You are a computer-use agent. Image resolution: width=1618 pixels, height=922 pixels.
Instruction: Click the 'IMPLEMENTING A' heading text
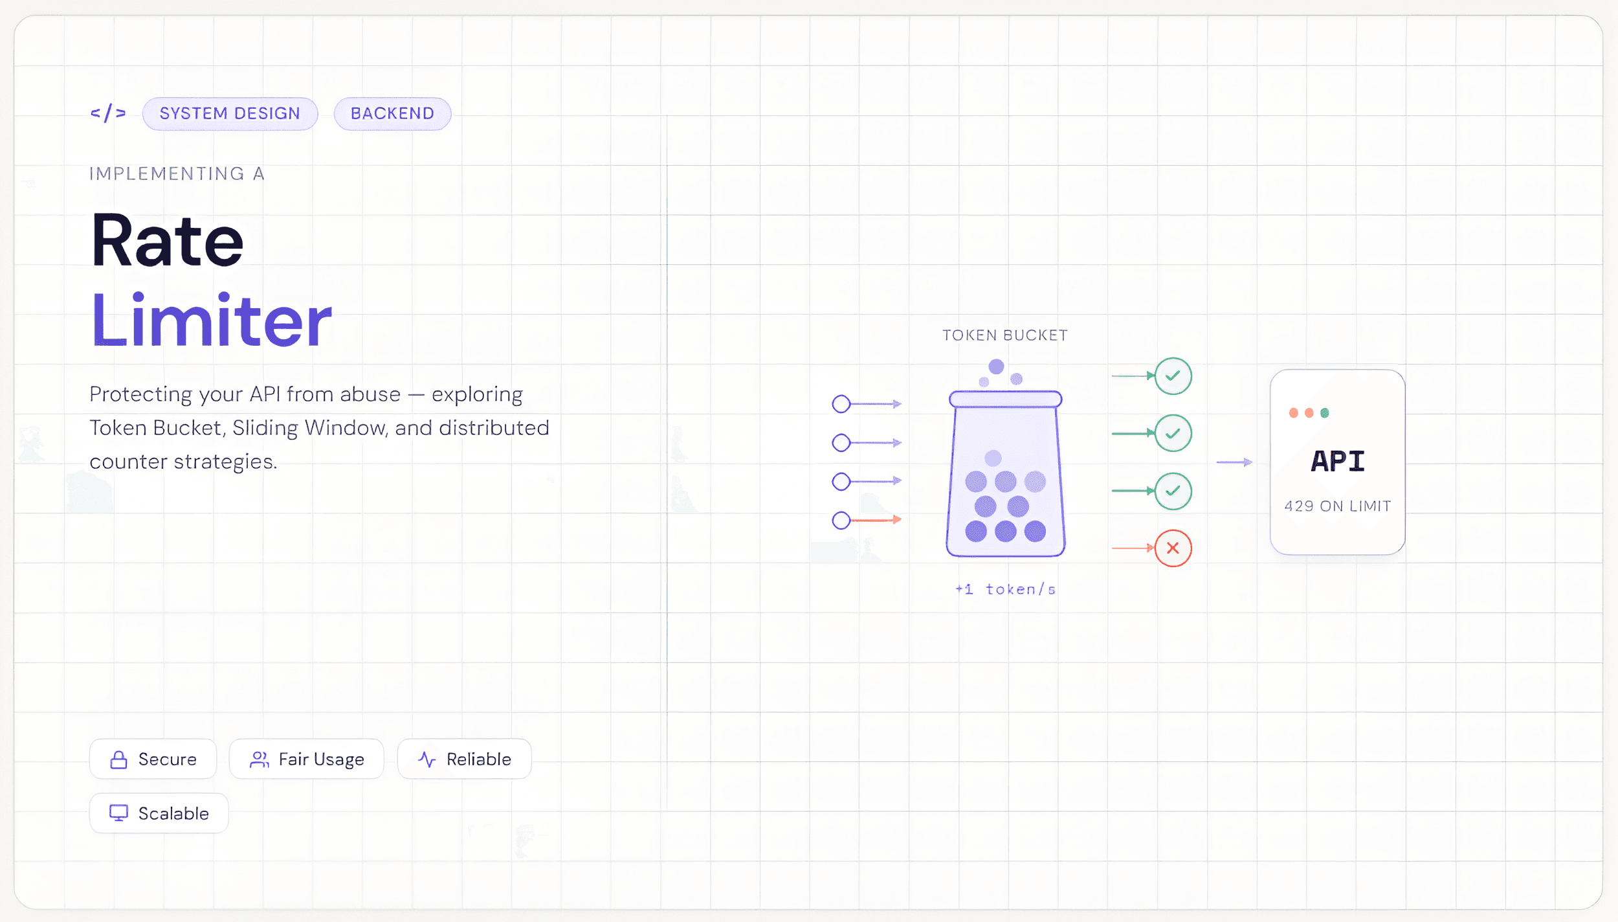pos(177,174)
